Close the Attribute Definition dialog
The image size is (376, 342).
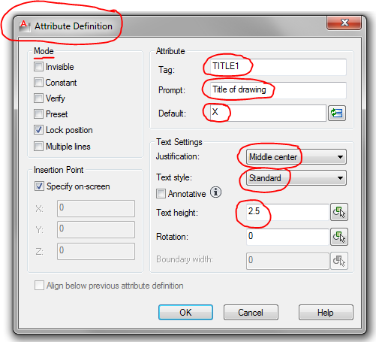[344, 23]
